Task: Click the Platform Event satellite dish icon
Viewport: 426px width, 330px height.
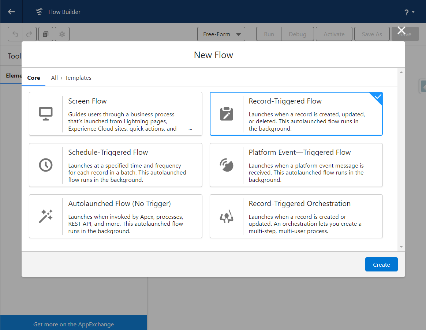Action: [x=226, y=165]
